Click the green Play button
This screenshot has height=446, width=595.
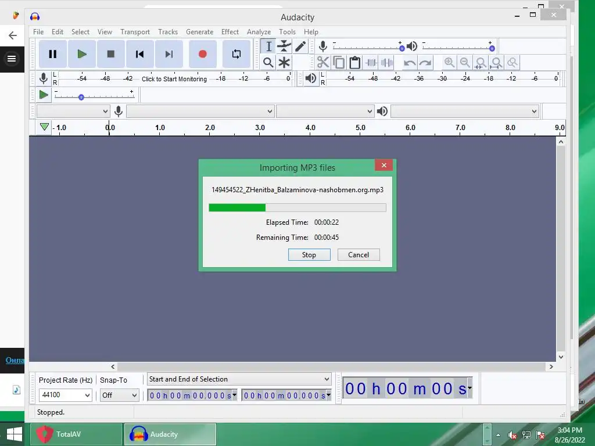[81, 54]
